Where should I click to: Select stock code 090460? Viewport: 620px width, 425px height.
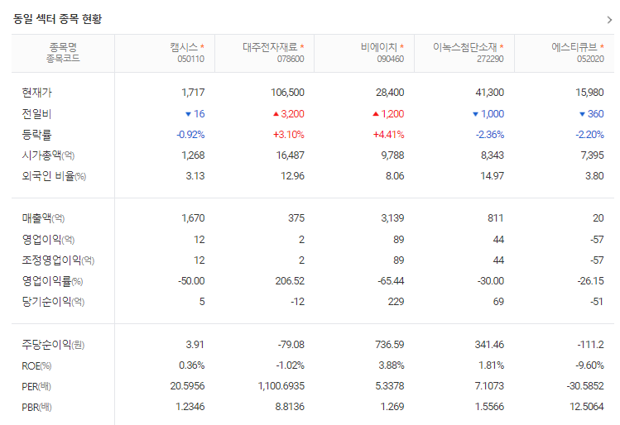[x=390, y=60]
